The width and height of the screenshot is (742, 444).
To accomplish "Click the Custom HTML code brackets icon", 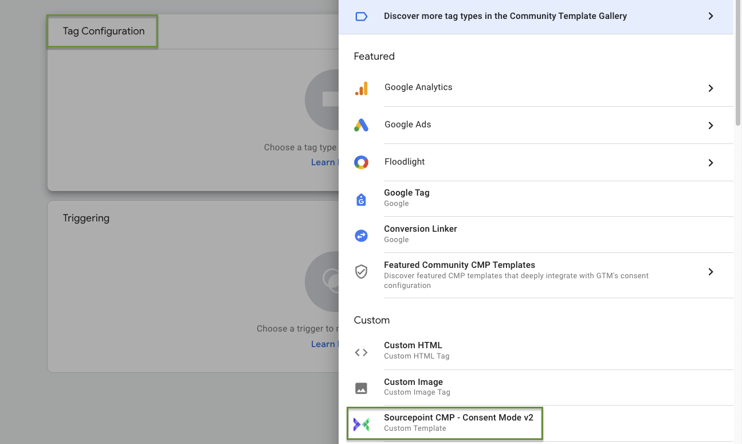I will pos(361,352).
